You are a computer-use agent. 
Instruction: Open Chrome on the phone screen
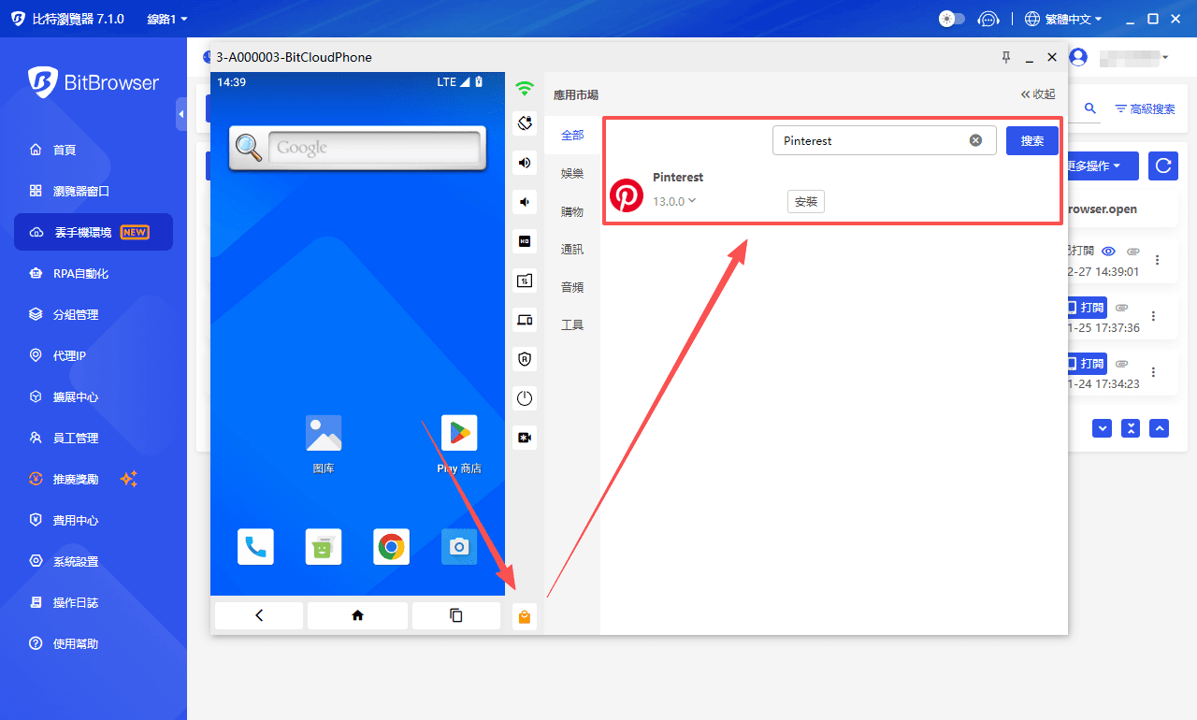[x=391, y=547]
